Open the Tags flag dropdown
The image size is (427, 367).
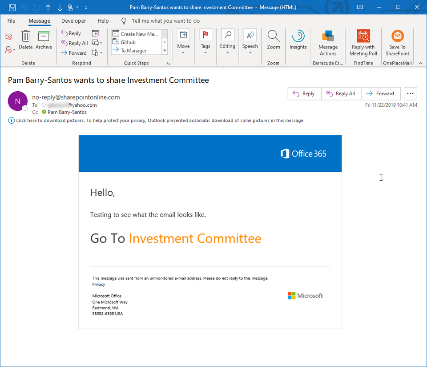coord(205,42)
